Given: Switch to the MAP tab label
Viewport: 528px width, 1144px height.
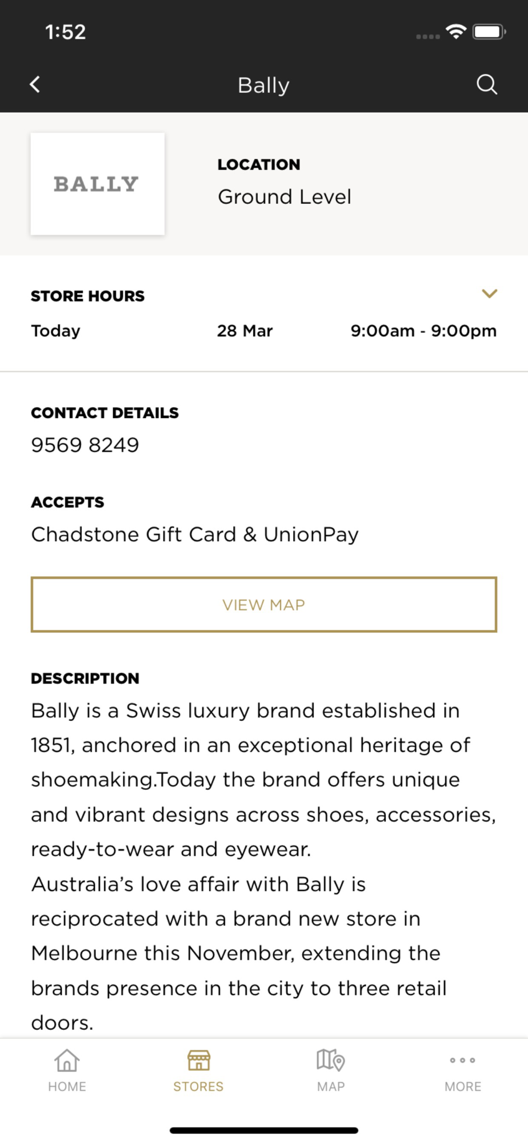Looking at the screenshot, I should [x=331, y=1086].
